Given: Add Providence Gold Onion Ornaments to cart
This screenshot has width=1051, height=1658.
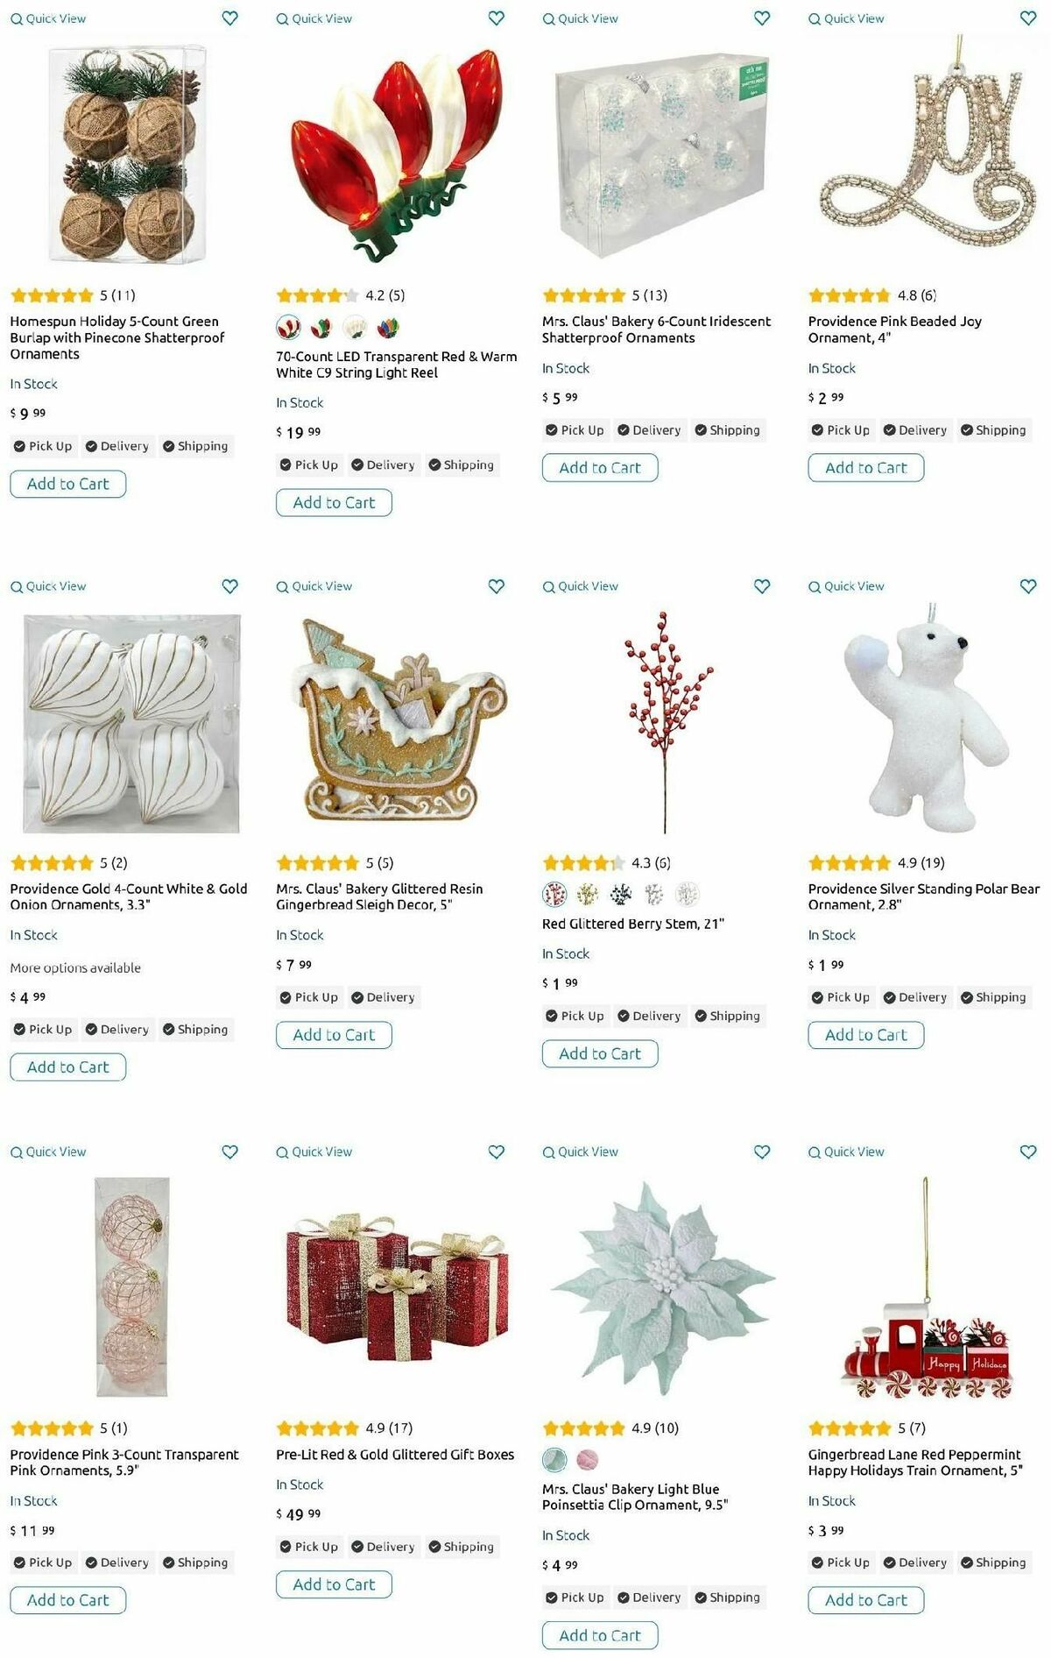Looking at the screenshot, I should (68, 1067).
